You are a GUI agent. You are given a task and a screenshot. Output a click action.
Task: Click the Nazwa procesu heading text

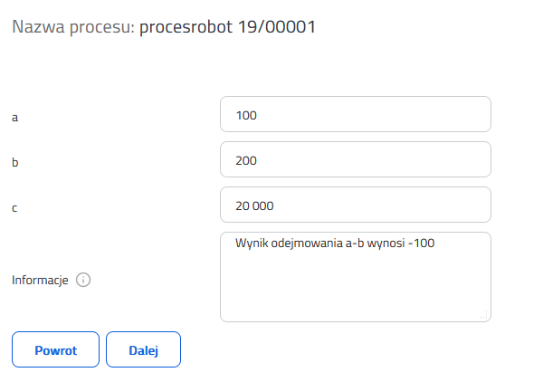(x=73, y=27)
